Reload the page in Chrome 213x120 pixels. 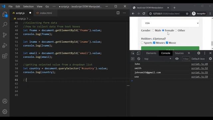click(x=144, y=13)
